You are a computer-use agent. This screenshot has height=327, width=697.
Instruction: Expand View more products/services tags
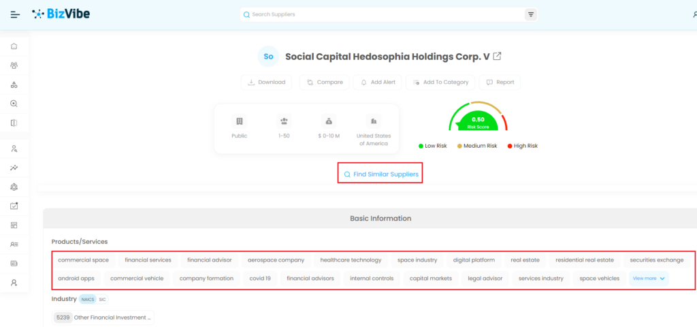pos(649,278)
